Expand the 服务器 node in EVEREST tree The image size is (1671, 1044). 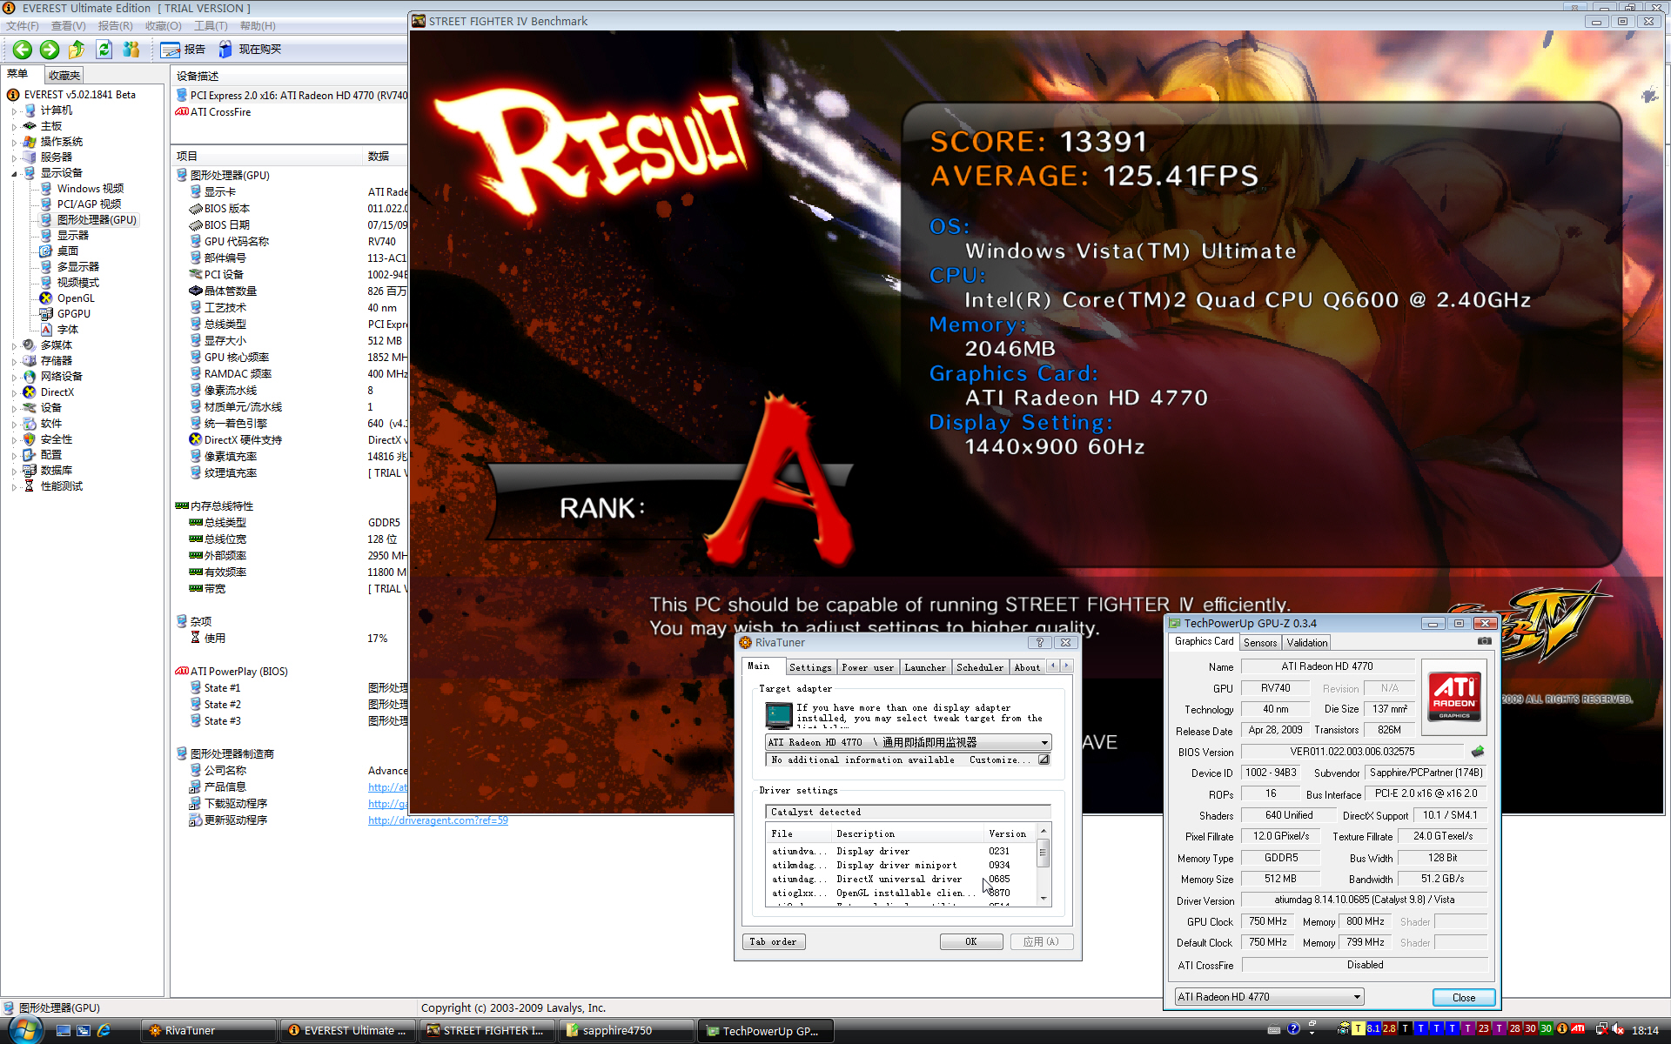[14, 157]
